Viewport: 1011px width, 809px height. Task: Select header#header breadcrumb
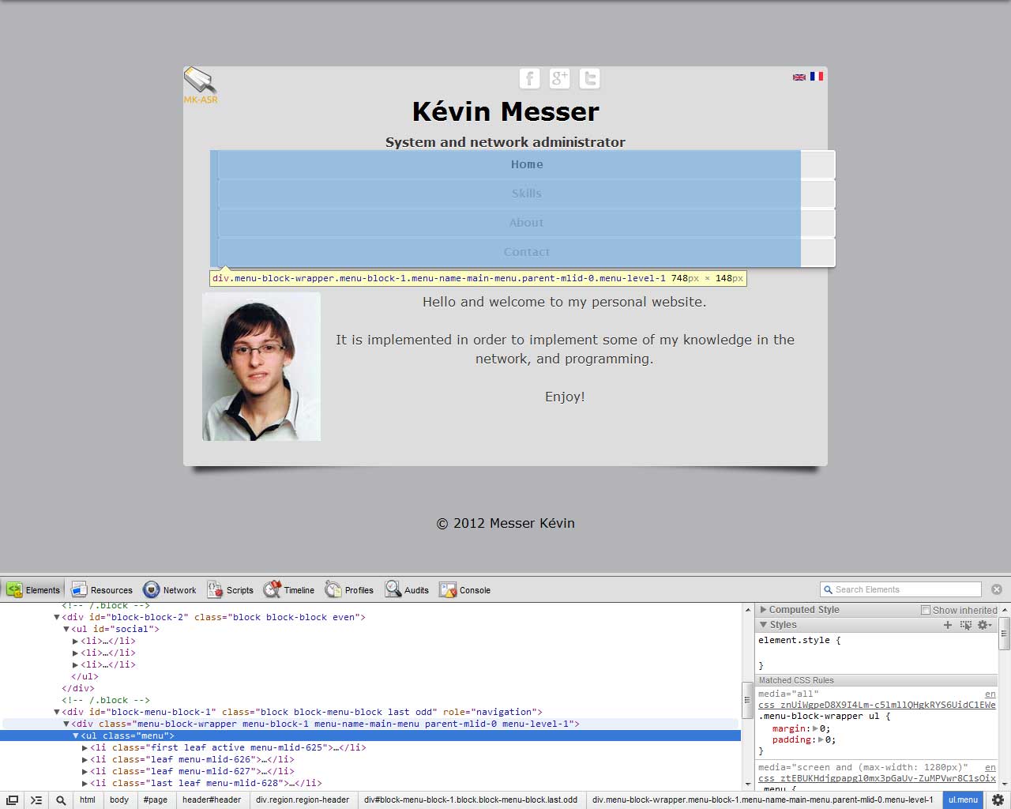coord(212,800)
